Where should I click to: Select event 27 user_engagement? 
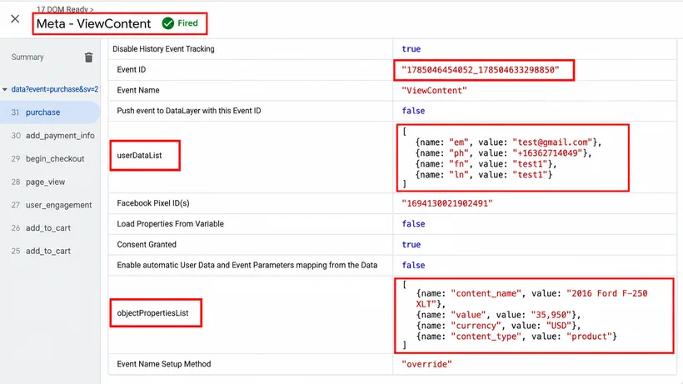50,205
